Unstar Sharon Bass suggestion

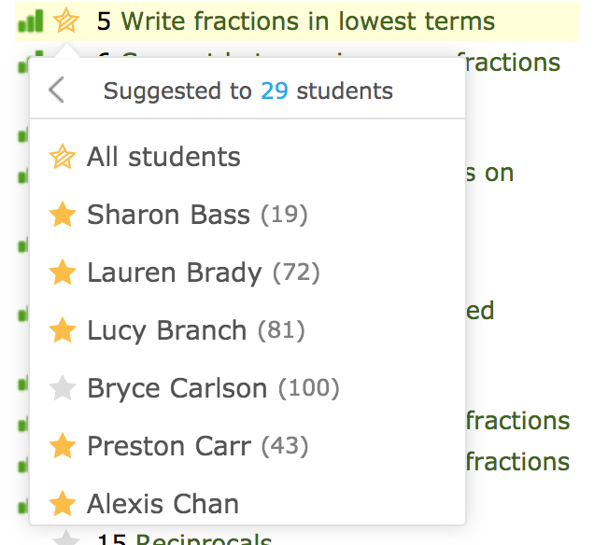62,216
